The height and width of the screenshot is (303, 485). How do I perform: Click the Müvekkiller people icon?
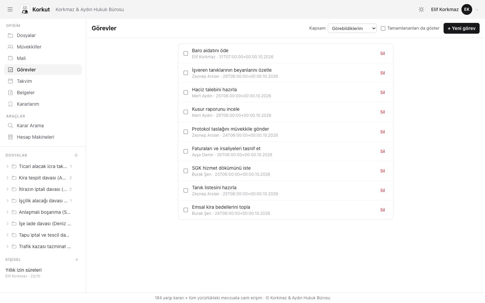pyautogui.click(x=10, y=47)
